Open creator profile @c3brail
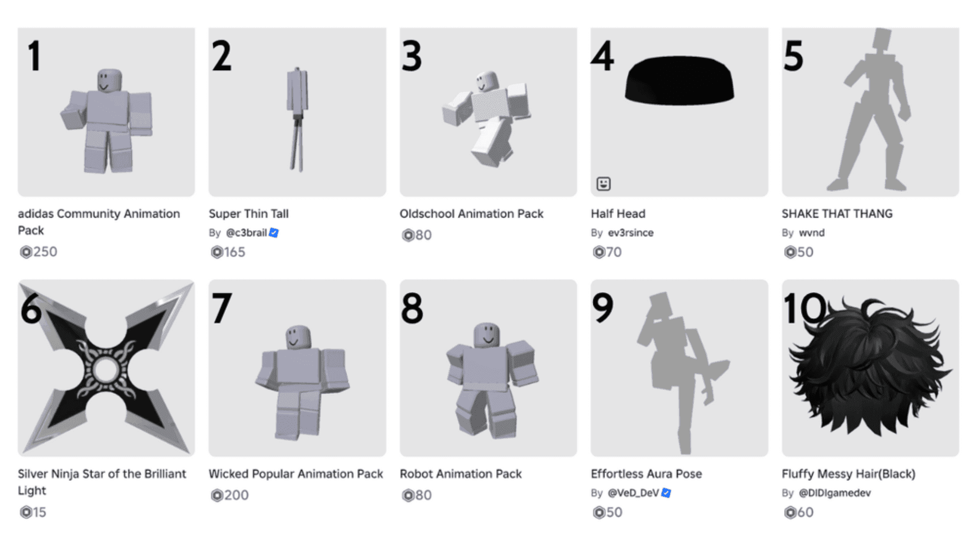977x549 pixels. (x=246, y=233)
